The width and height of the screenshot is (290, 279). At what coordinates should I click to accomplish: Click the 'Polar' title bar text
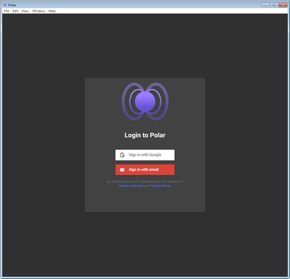[12, 5]
